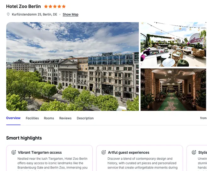Click the Smart highlights heading

[x=24, y=138]
